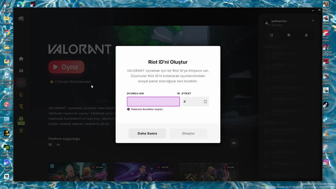Click the video camera icon
Screen dimensions: 336x189
pos(234,143)
